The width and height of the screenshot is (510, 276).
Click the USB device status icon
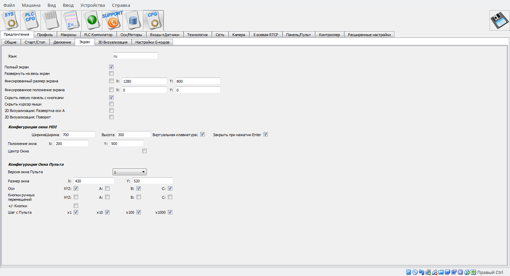click(x=435, y=272)
